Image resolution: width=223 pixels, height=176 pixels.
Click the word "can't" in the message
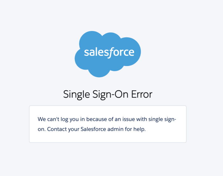click(54, 120)
